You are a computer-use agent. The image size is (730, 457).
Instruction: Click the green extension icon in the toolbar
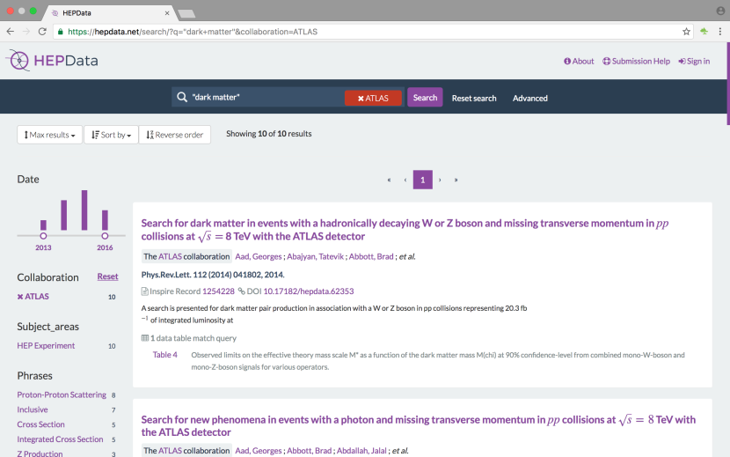tap(704, 32)
